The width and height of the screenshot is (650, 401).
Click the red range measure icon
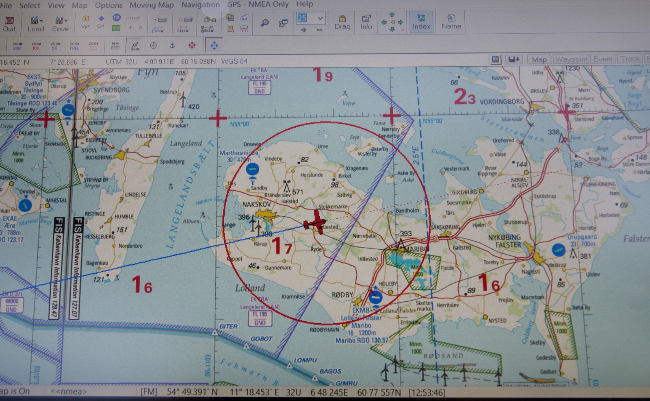click(244, 28)
